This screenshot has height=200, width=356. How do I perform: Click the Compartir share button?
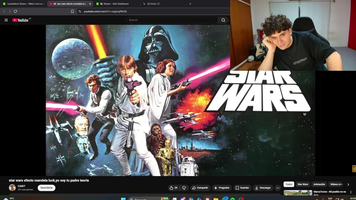tap(200, 188)
